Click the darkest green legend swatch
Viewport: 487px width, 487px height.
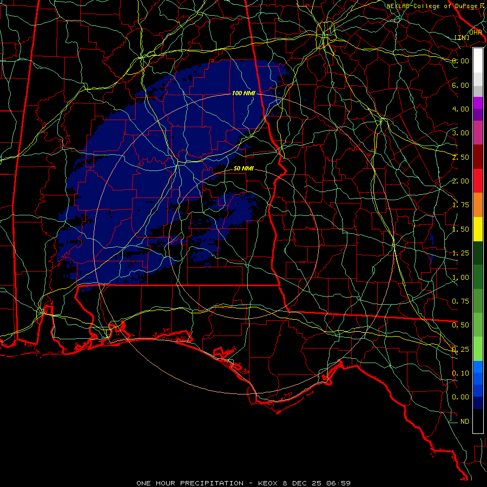pyautogui.click(x=478, y=253)
